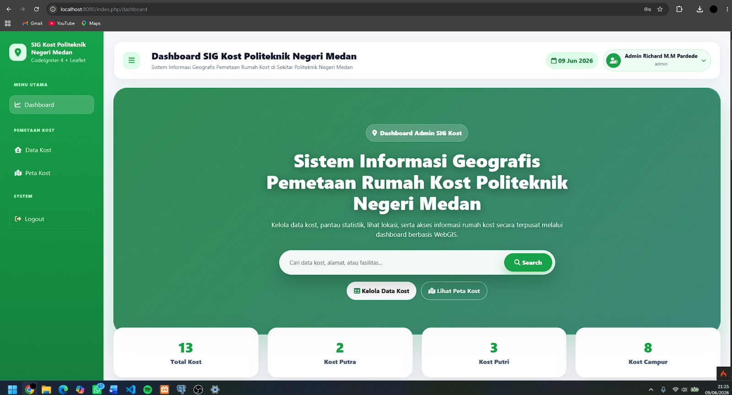Open the Gmail bookmark
Screen dimensions: 732x395
[x=32, y=23]
